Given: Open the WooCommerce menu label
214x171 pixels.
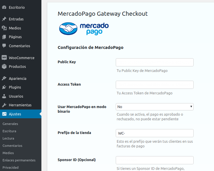Looking at the screenshot, I should (x=22, y=58).
